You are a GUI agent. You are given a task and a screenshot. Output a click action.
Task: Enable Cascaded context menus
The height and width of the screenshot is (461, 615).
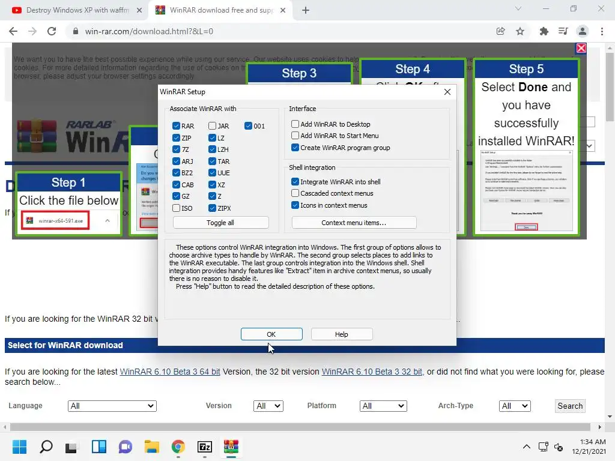point(295,193)
